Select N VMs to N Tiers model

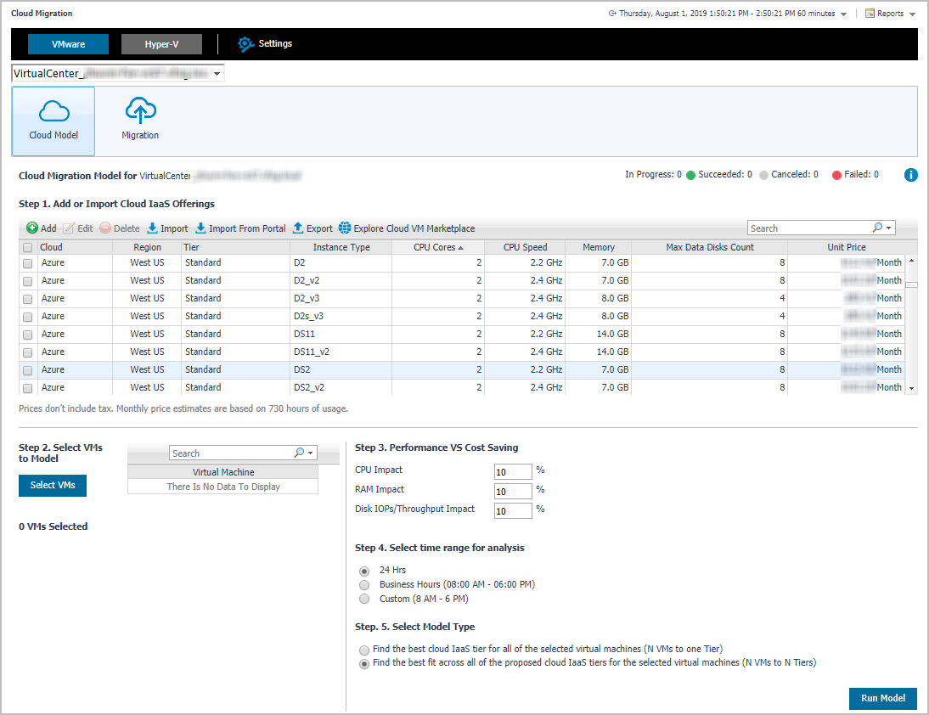coord(364,663)
